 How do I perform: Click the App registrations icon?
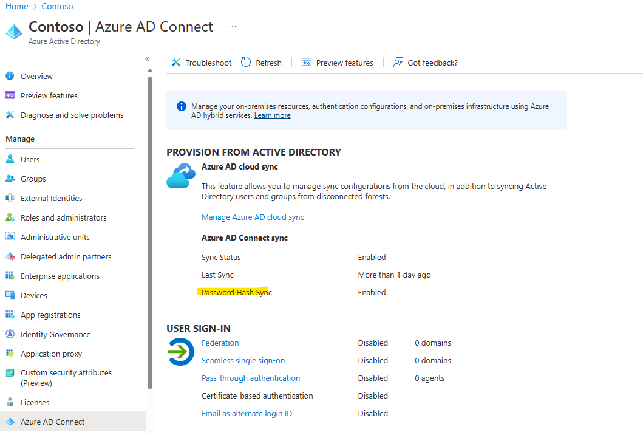pyautogui.click(x=13, y=315)
